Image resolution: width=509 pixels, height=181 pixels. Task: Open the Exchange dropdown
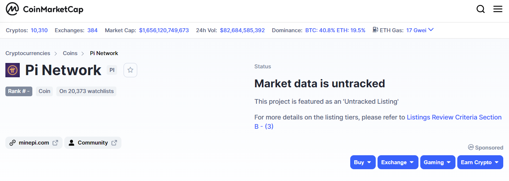click(x=398, y=162)
